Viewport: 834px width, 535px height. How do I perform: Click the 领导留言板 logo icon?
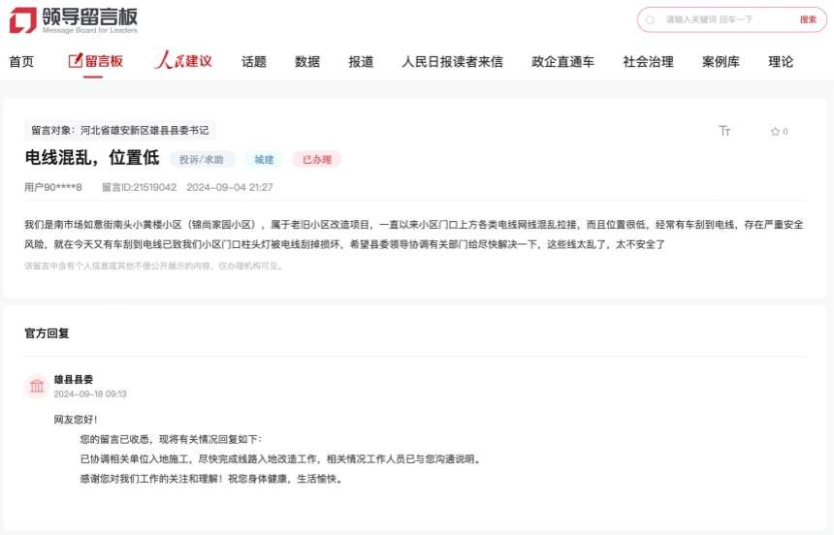pyautogui.click(x=22, y=19)
